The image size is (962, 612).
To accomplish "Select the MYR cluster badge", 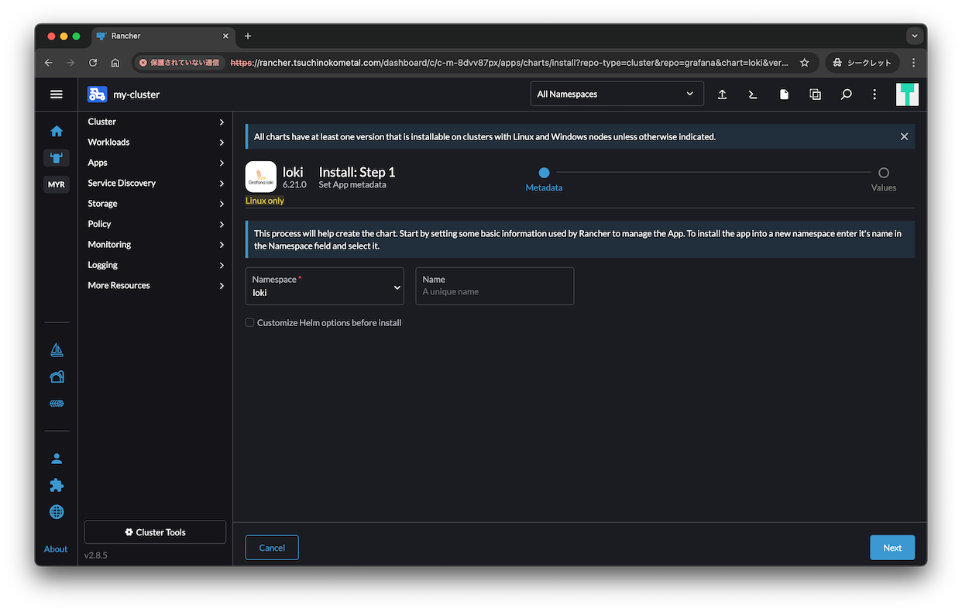I will [57, 184].
